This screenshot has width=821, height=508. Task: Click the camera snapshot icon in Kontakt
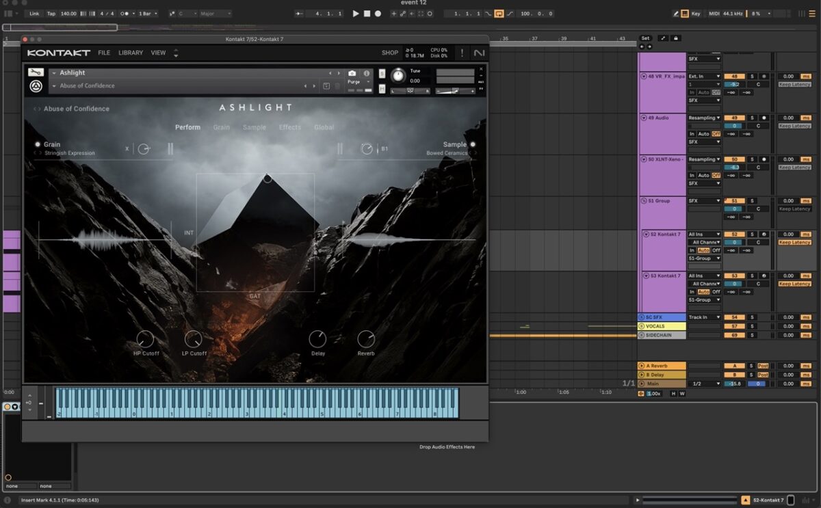(352, 73)
